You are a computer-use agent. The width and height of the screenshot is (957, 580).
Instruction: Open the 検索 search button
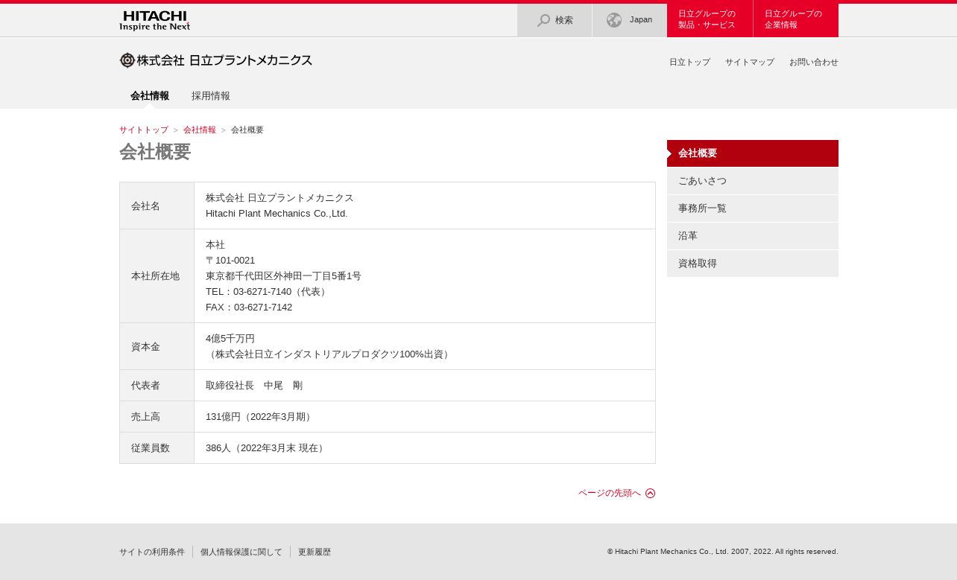[555, 20]
